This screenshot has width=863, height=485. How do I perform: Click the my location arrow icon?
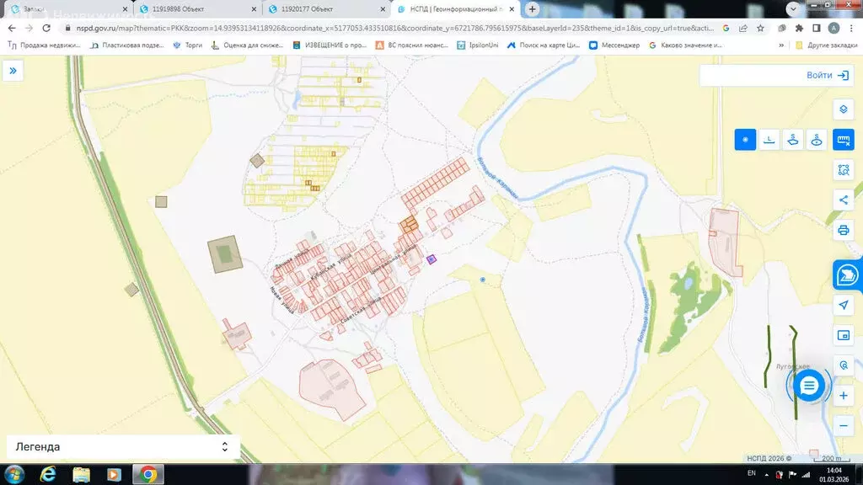pos(843,305)
